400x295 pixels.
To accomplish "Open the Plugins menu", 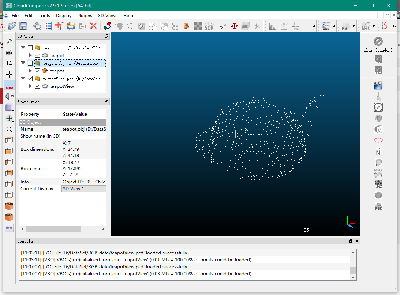I will click(85, 16).
